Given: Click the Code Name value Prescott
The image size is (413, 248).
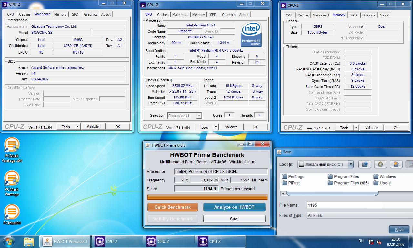Looking at the screenshot, I should click(x=185, y=31).
